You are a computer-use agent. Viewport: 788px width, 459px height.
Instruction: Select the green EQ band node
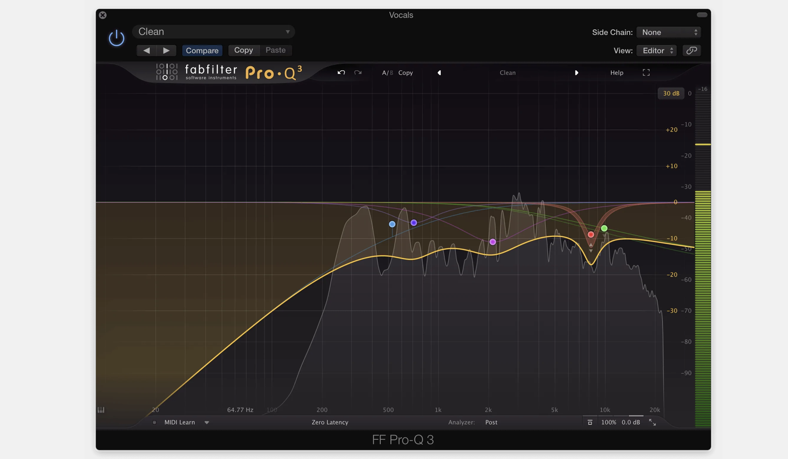point(604,228)
